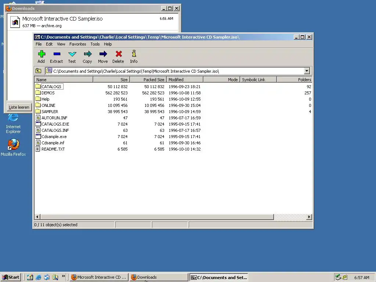
Task: Select the DEMOS folder icon
Action: pos(38,93)
